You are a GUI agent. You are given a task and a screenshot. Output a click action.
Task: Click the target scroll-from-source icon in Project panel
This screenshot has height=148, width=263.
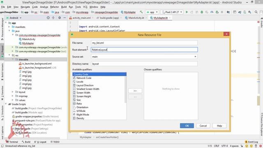pos(48,18)
